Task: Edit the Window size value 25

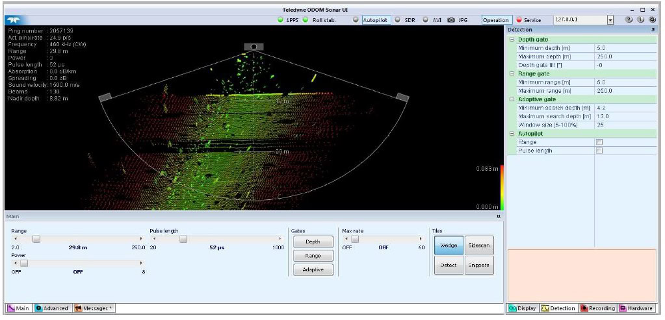Action: point(625,125)
